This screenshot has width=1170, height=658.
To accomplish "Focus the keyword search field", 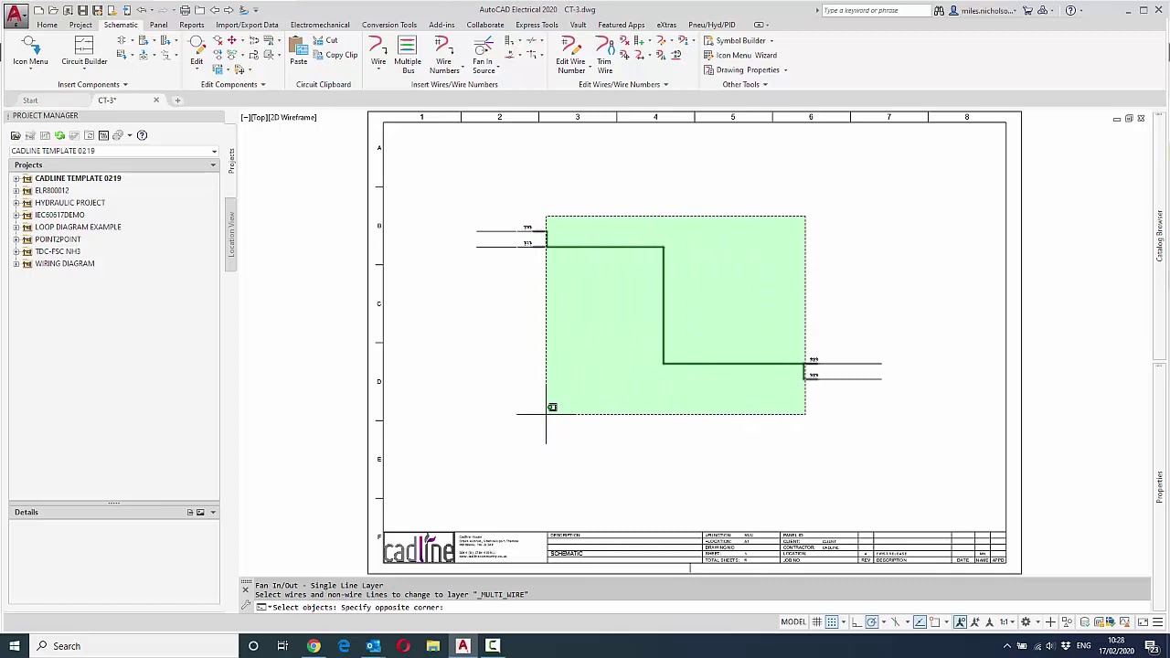I will tap(876, 10).
